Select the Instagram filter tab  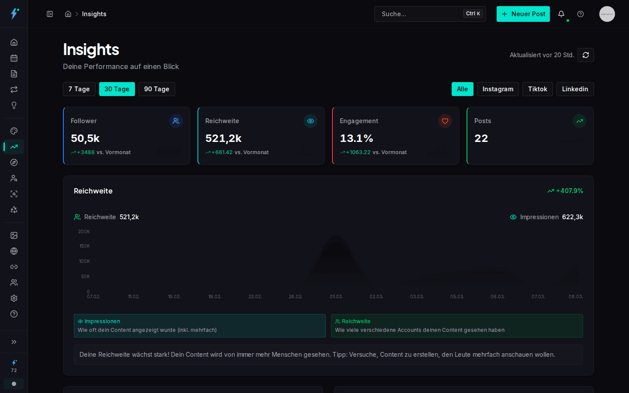(x=498, y=89)
